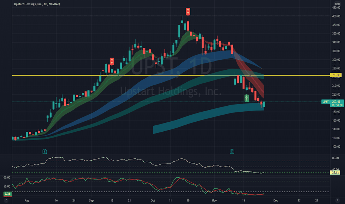Click the 29.62 RSI value label
This screenshot has width=345, height=204.
335,172
